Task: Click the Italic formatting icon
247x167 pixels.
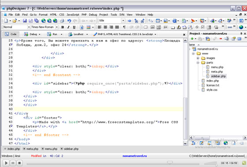Action: 68,27
